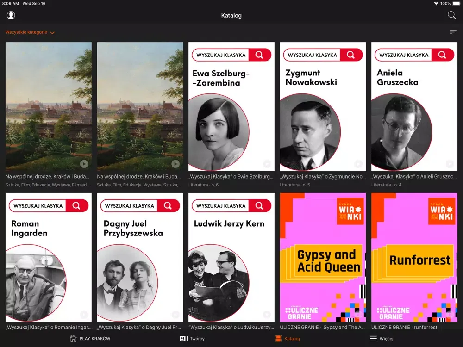Open Ewa Szelburg-Zarembina portrait thumbnail

(x=219, y=132)
